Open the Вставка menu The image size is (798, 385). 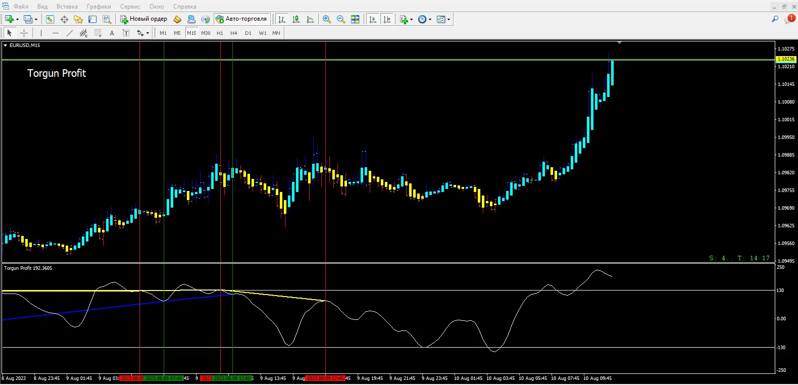tap(67, 7)
